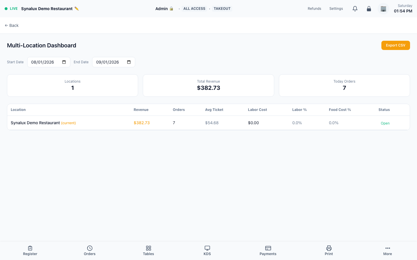Viewport: 417px width, 260px height.
Task: Go to Register in the bottom bar
Action: coord(30,250)
